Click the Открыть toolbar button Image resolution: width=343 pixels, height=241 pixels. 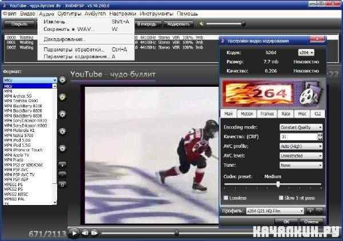19,24
